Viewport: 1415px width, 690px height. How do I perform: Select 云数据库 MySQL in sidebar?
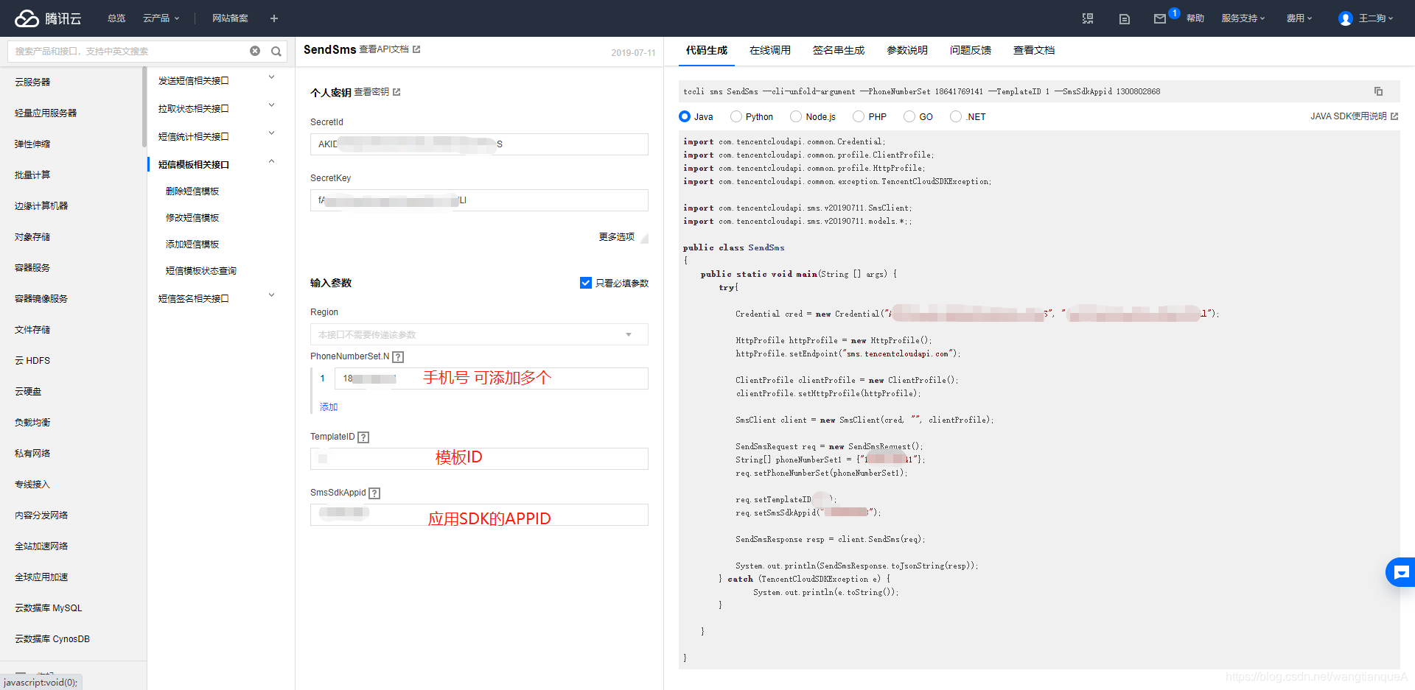tap(49, 608)
